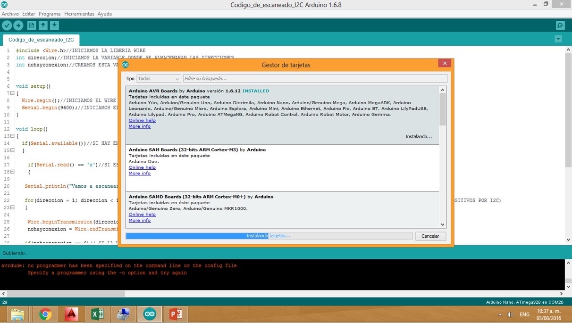This screenshot has height=323, width=572.
Task: Select the Arduino SAMD Boards package entry
Action: (282, 210)
